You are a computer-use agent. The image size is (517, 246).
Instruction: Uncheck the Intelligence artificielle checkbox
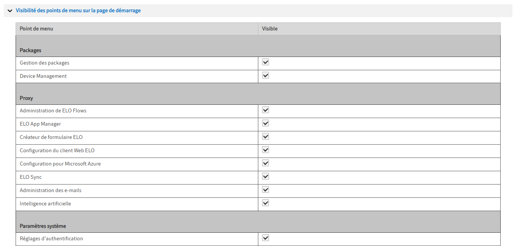(265, 203)
